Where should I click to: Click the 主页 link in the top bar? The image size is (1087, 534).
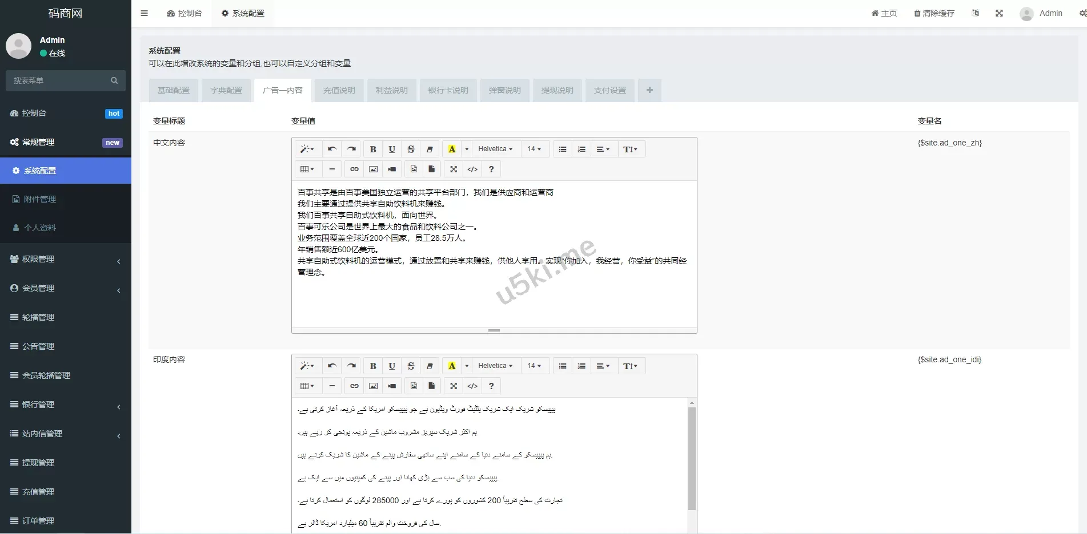coord(884,13)
